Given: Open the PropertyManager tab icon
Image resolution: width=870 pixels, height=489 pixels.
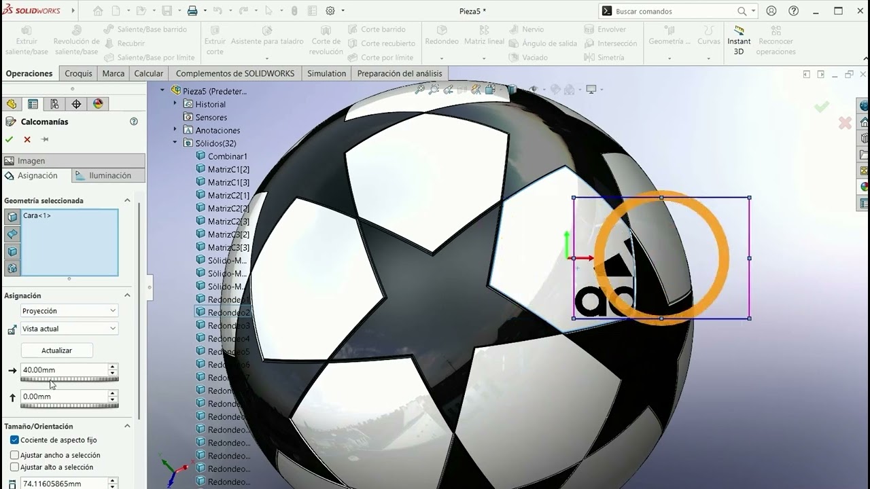Looking at the screenshot, I should (x=33, y=104).
